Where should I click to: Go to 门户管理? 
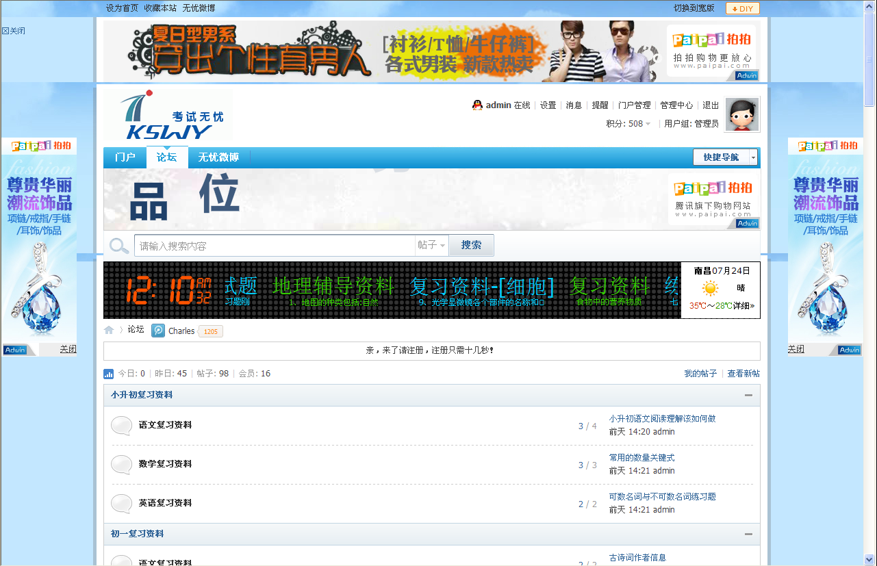tap(635, 105)
